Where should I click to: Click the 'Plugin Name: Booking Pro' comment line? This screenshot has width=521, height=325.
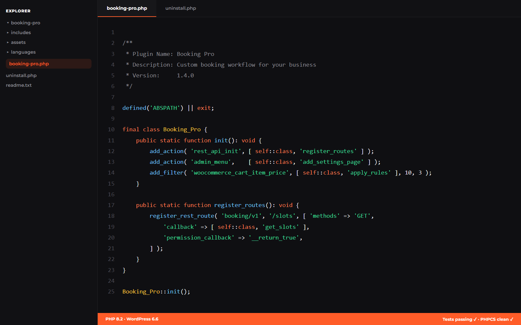(x=170, y=54)
